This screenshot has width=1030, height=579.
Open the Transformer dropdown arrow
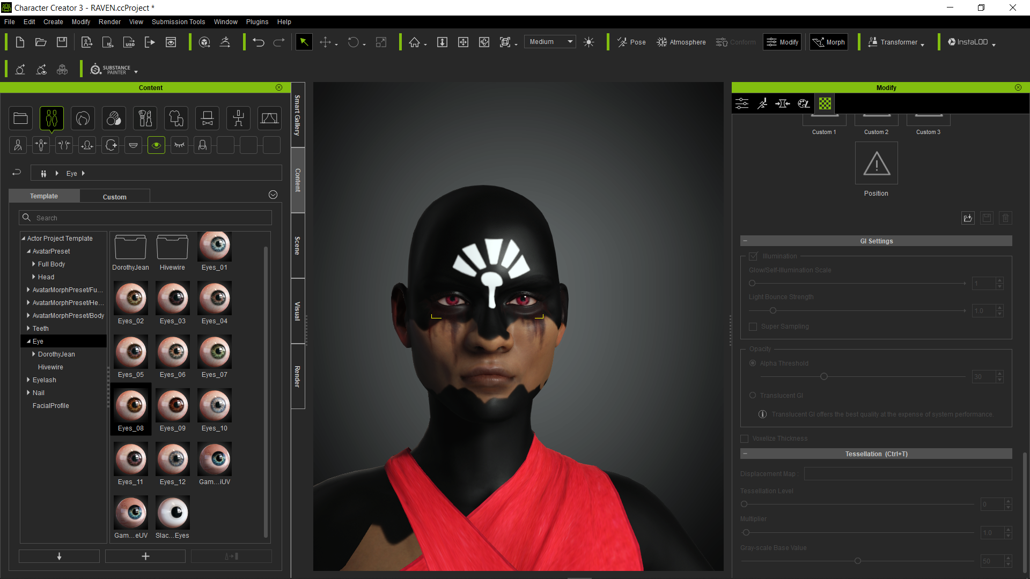coord(923,45)
